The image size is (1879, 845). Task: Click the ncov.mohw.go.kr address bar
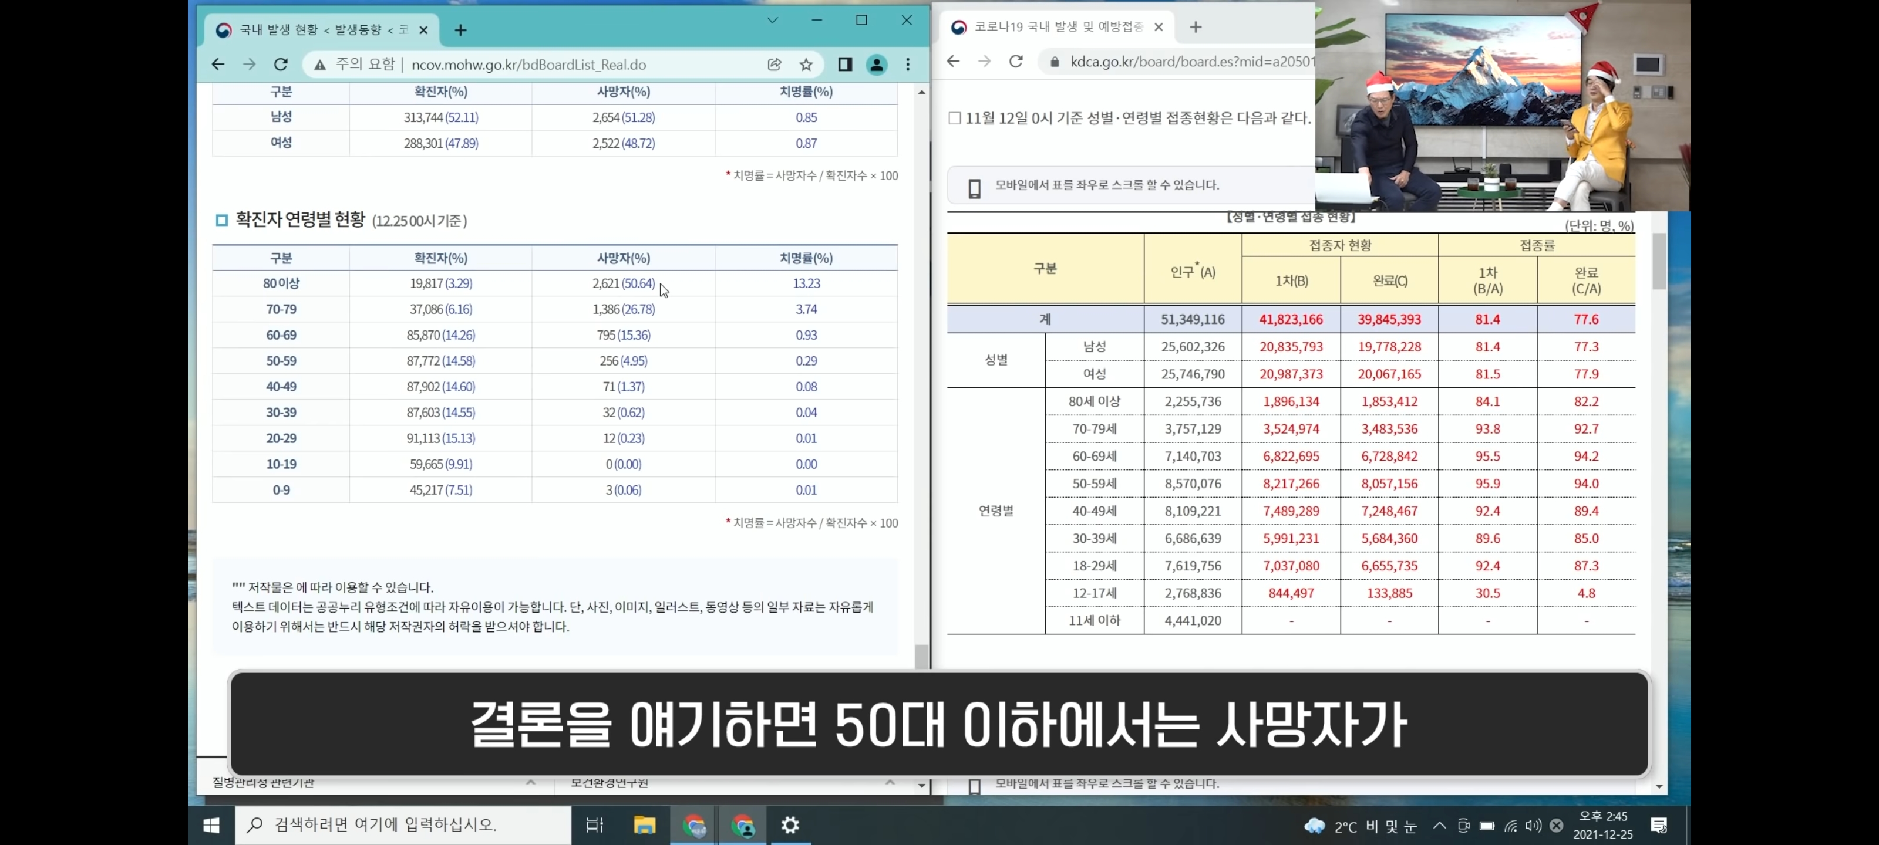[529, 64]
